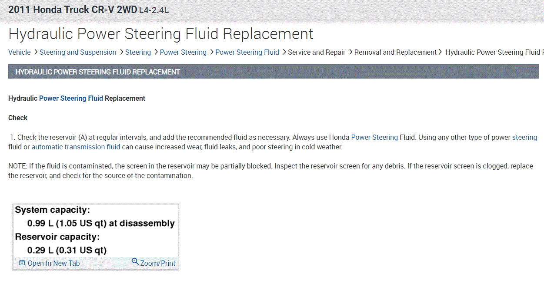Open the automatic transmission fluid link
Viewport: 544px width, 300px height.
click(76, 147)
